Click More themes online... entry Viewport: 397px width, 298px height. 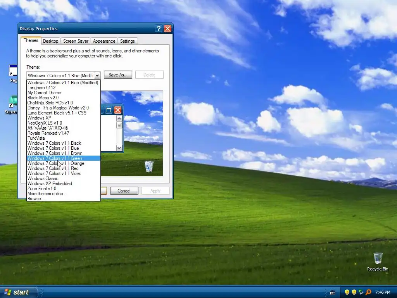click(64, 194)
